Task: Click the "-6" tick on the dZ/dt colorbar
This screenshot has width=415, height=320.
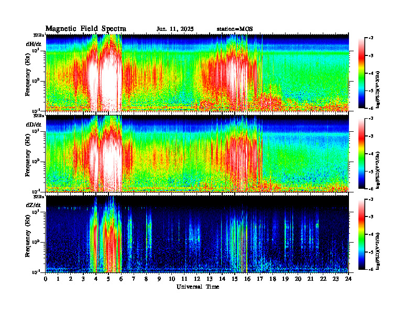Action: pyautogui.click(x=372, y=269)
